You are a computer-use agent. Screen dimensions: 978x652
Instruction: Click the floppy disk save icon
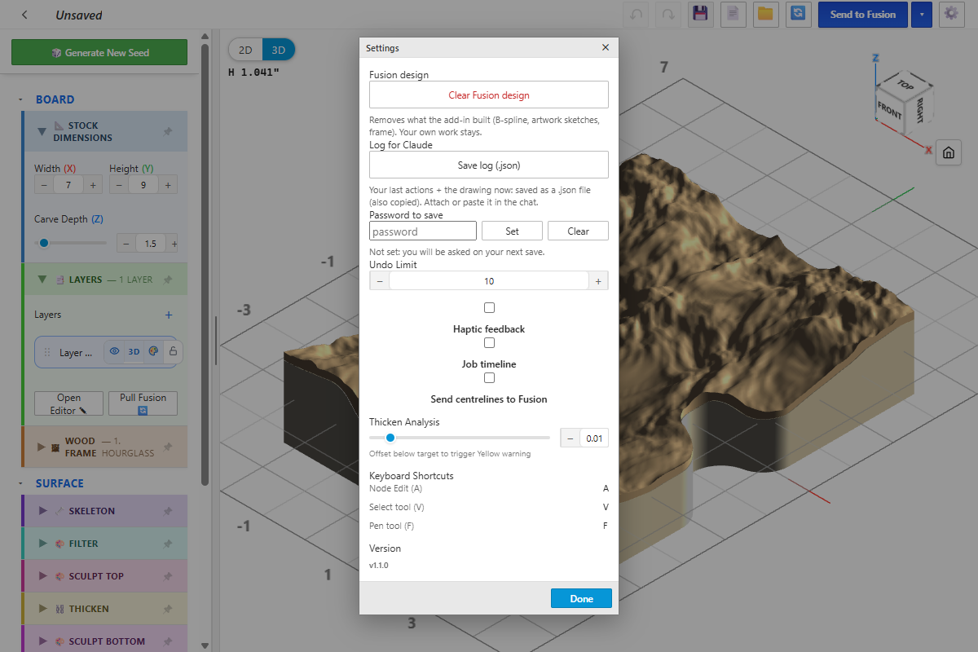[x=699, y=14]
